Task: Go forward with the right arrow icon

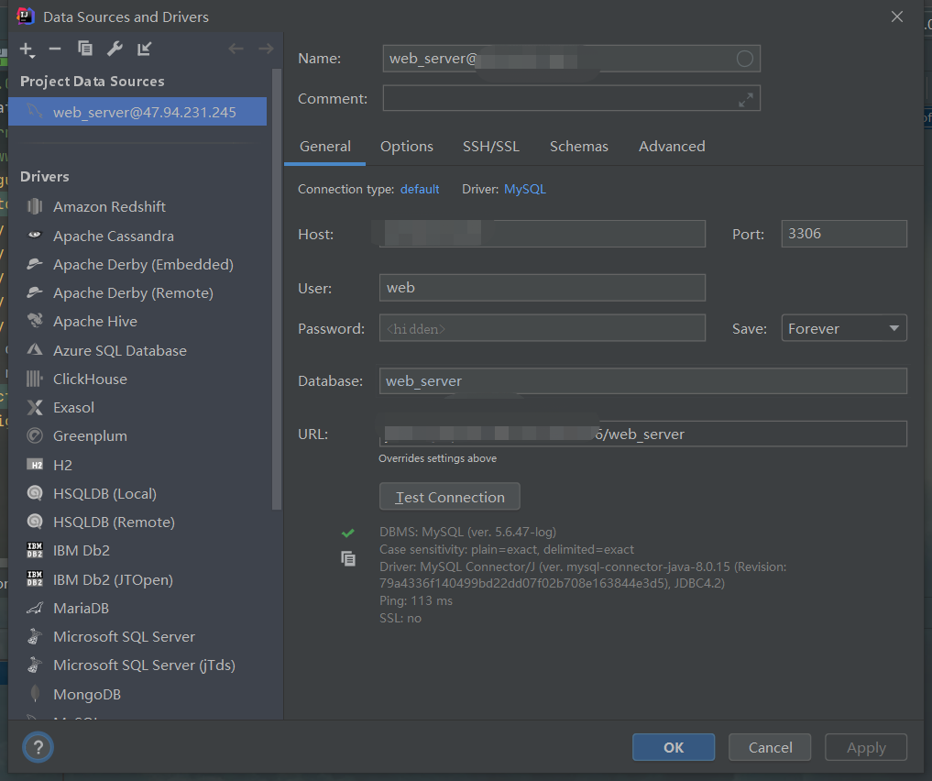Action: 266,49
